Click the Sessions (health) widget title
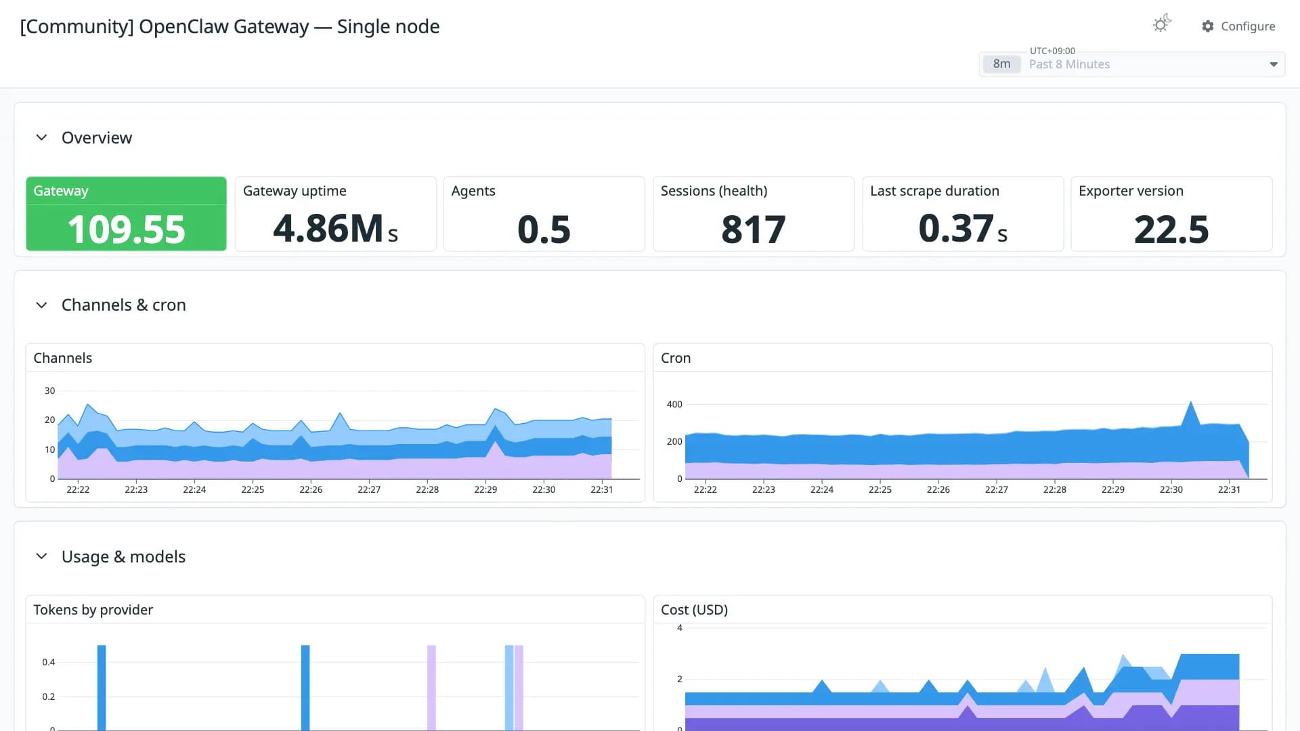 [714, 191]
